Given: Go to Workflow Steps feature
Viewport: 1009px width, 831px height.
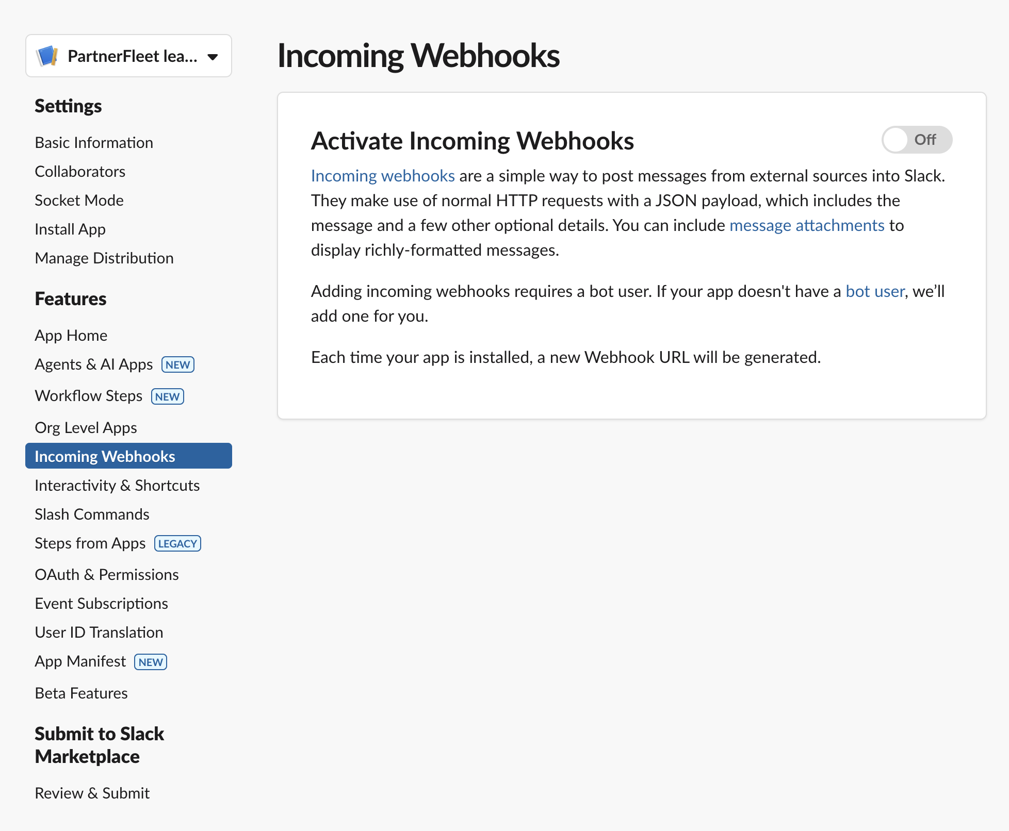Looking at the screenshot, I should [x=89, y=395].
